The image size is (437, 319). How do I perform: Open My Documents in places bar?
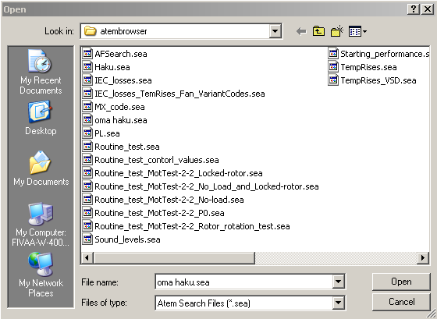pyautogui.click(x=41, y=168)
